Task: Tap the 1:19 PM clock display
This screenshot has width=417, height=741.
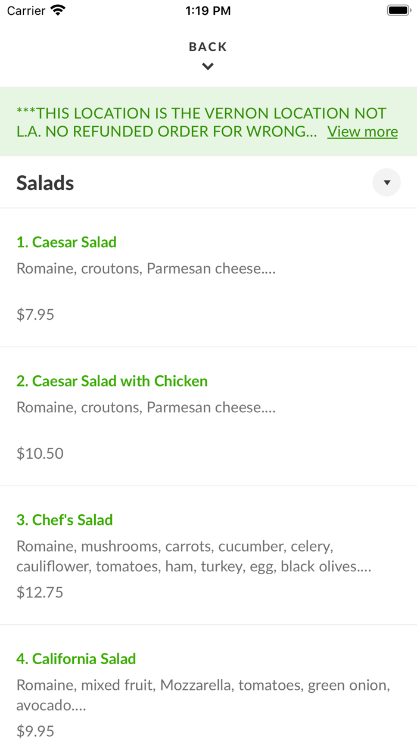Action: tap(208, 10)
